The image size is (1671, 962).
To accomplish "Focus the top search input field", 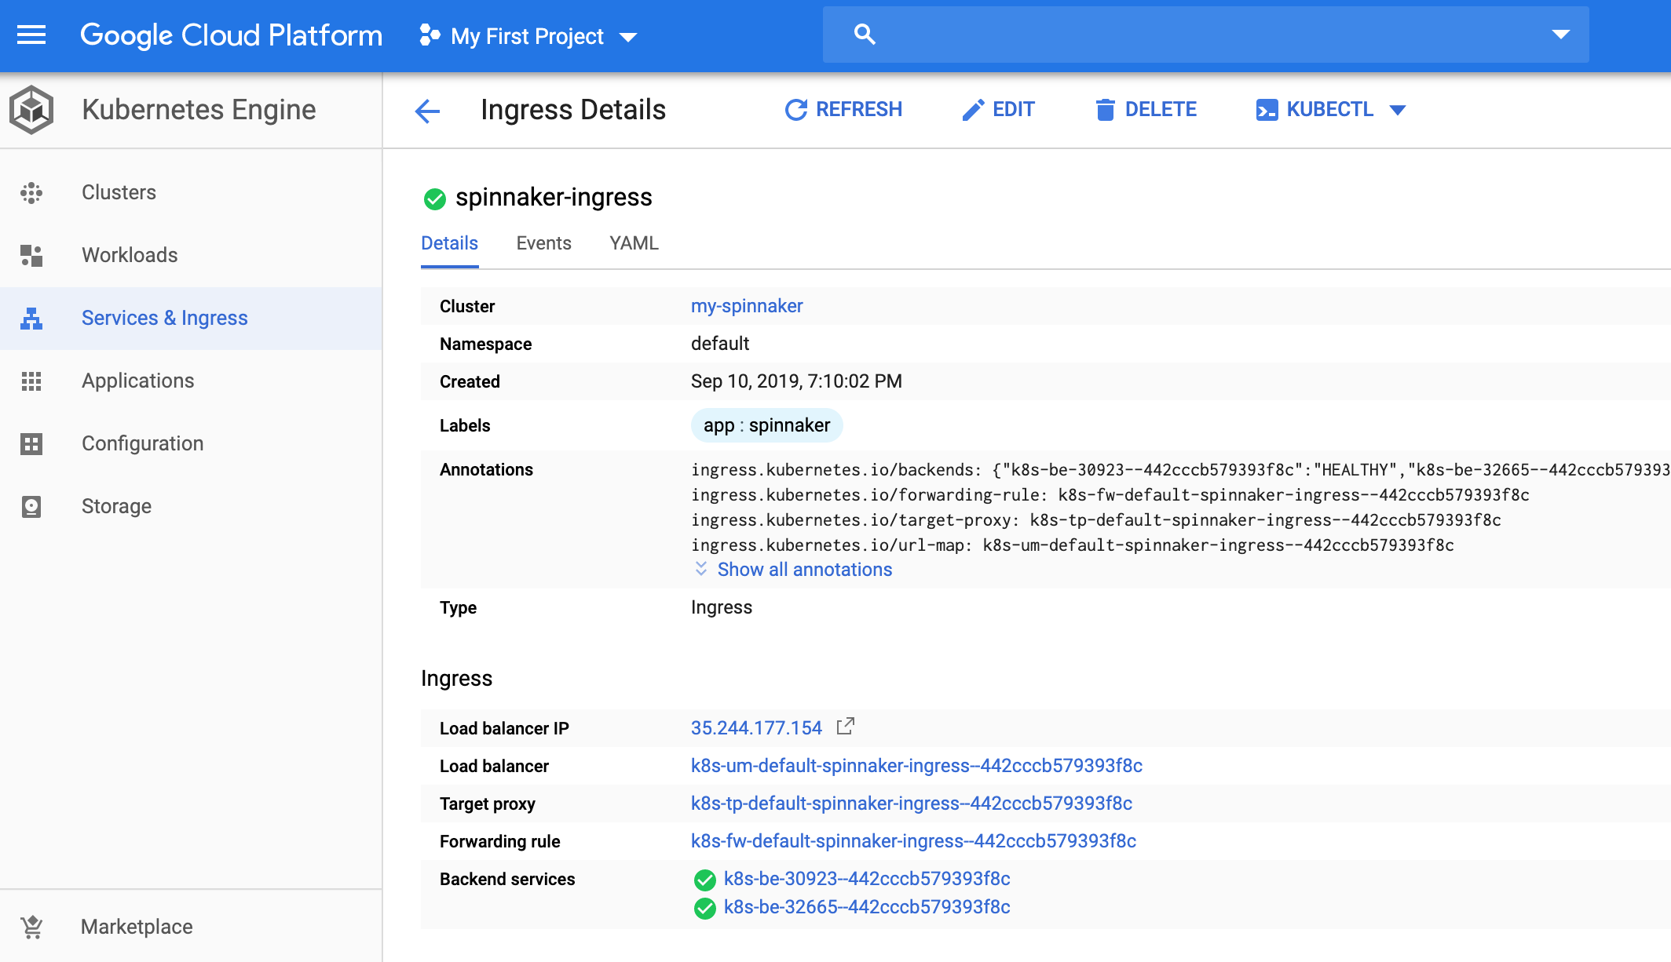I will (1205, 35).
